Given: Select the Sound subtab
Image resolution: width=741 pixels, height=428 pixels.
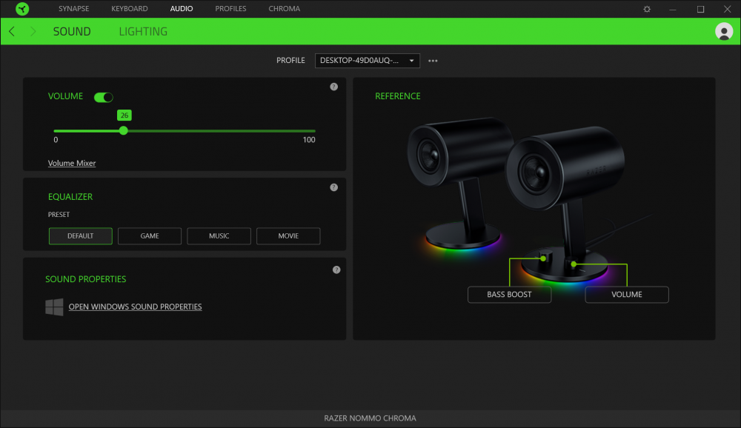Looking at the screenshot, I should (72, 32).
